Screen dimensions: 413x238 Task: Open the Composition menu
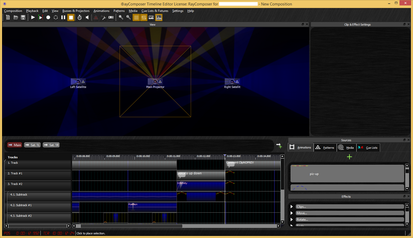pos(13,11)
